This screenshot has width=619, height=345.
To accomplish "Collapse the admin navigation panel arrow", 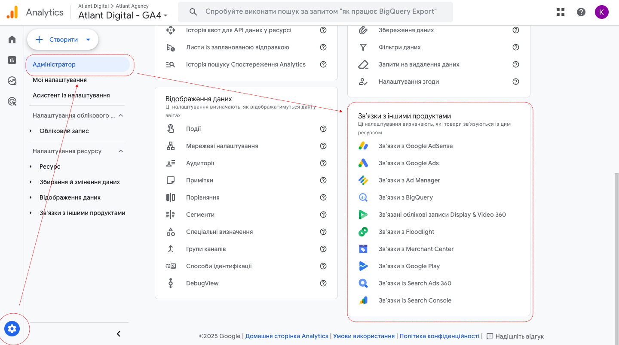I will 119,334.
